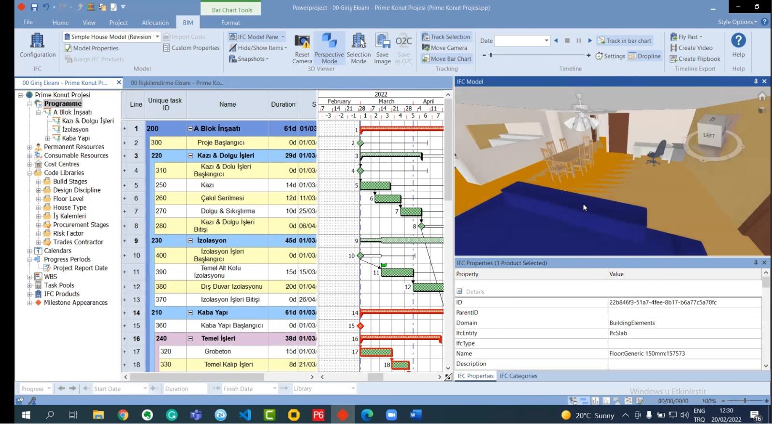The width and height of the screenshot is (773, 424).
Task: Pause the timeline playback
Action: (578, 41)
